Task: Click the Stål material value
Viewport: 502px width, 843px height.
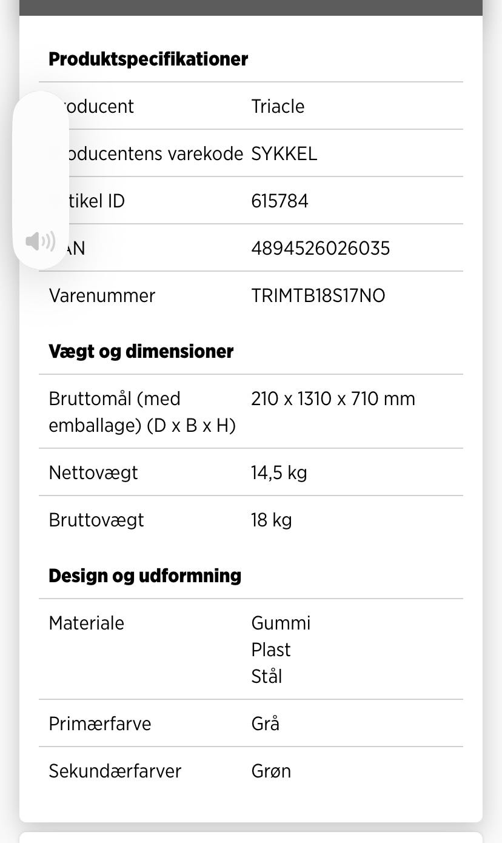Action: 267,676
